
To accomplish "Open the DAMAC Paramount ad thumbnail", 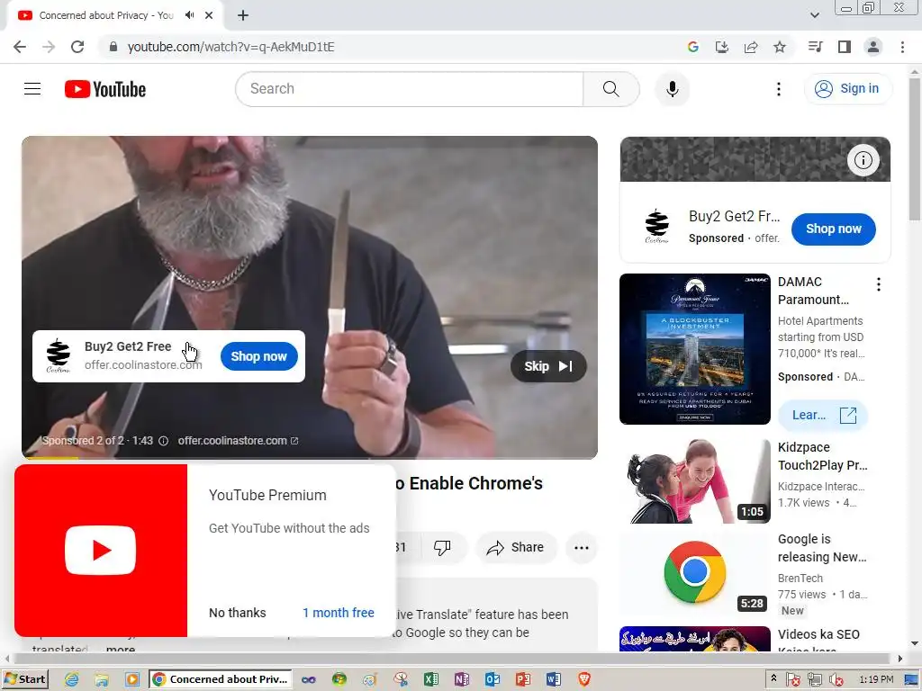I will coord(694,349).
